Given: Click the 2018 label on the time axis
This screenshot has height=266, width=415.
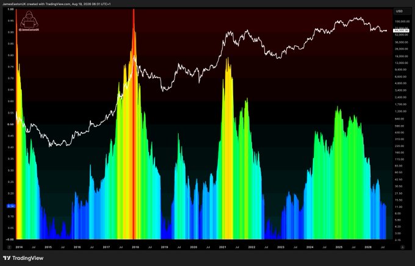Looking at the screenshot, I should click(135, 247).
